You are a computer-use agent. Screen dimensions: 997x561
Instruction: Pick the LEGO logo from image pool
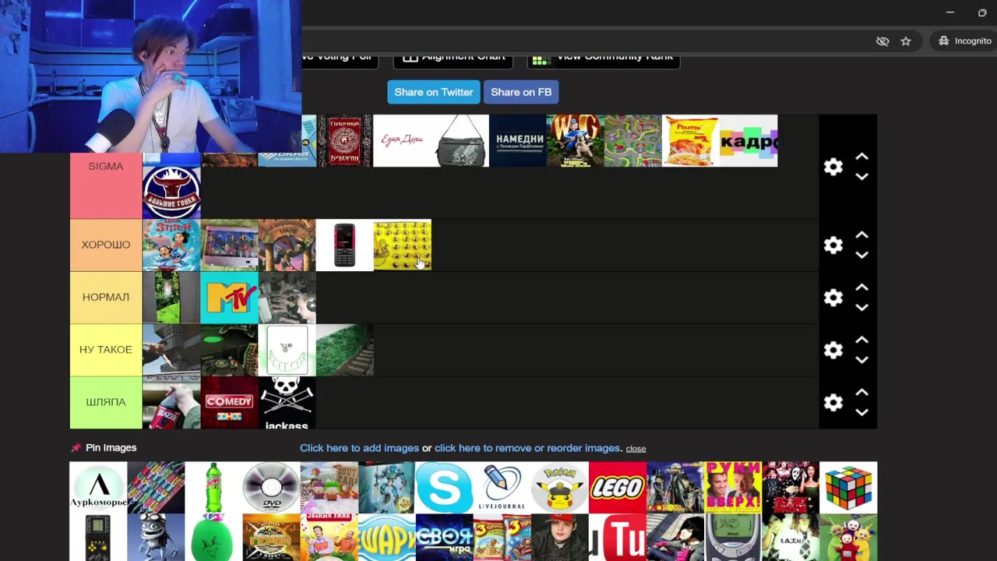(618, 487)
